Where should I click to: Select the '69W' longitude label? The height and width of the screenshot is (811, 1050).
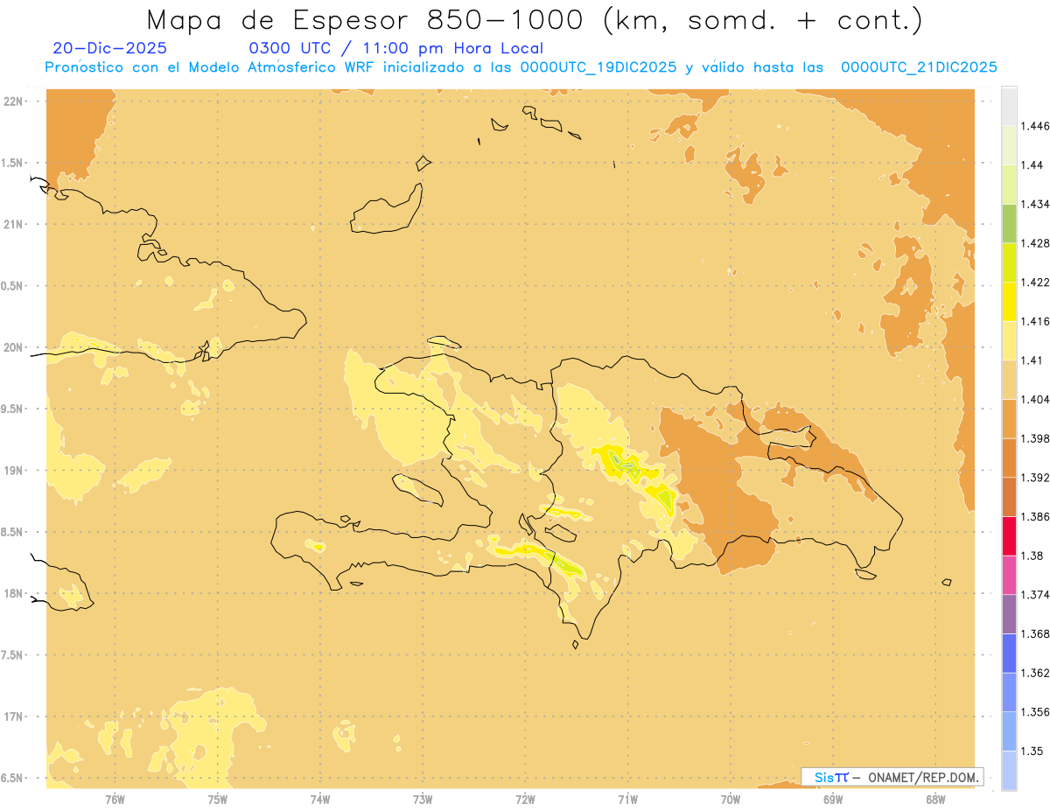click(833, 800)
